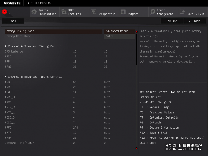
Task: Change language via English button
Action: tap(172, 21)
